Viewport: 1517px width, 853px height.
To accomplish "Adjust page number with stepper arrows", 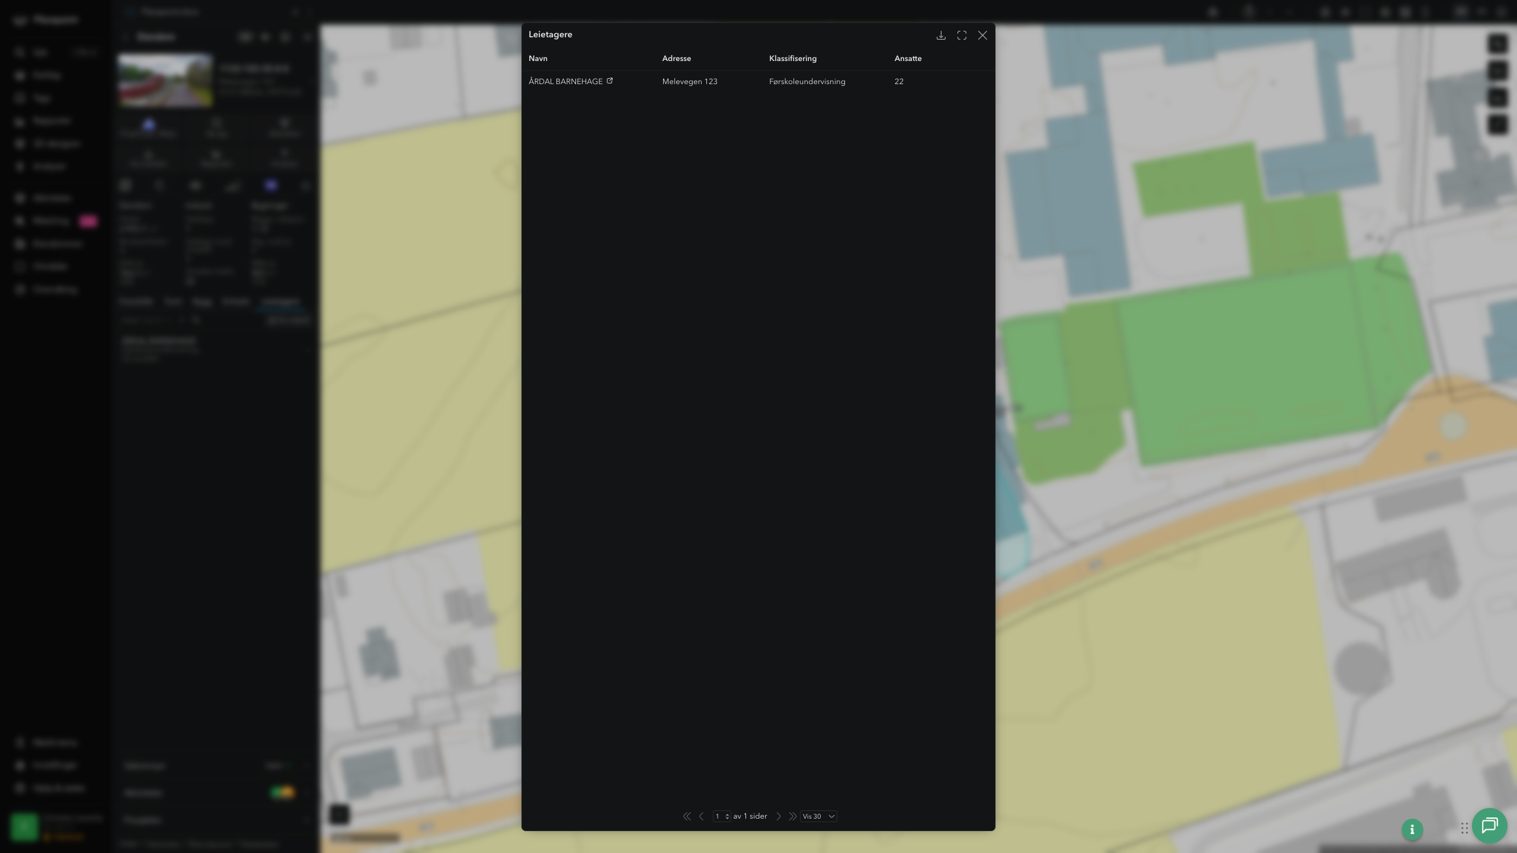I will tap(727, 816).
